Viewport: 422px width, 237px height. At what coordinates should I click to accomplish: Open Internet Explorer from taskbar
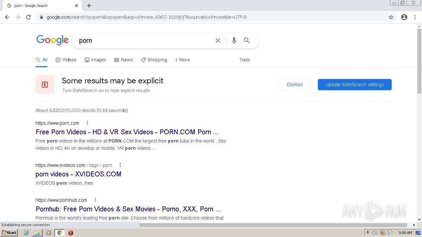(26, 233)
